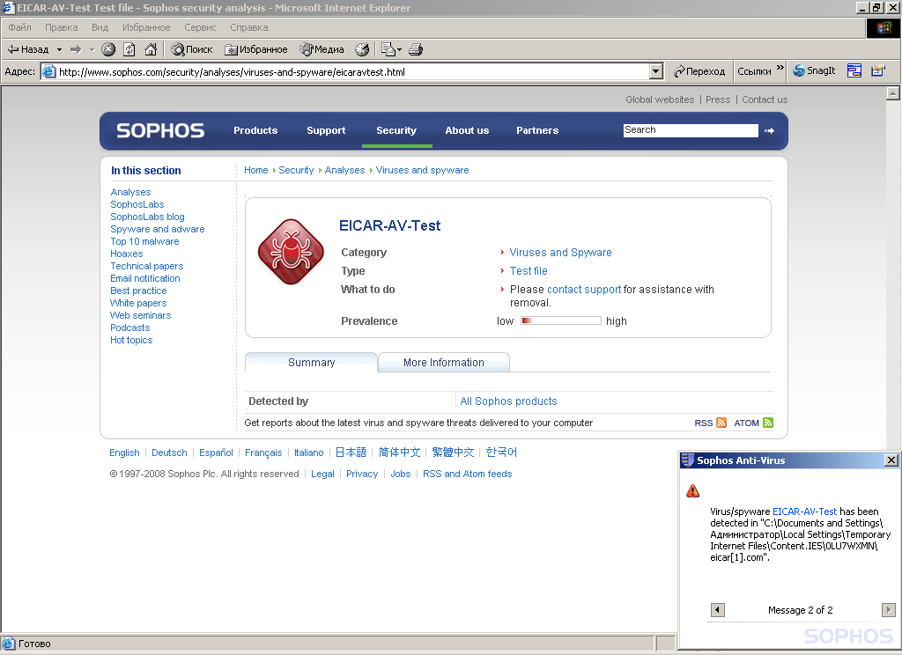The image size is (902, 655).
Task: Expand the address bar dropdown arrow
Action: [x=655, y=71]
